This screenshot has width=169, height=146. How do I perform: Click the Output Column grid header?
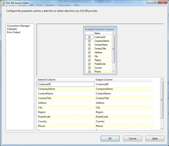123,80
